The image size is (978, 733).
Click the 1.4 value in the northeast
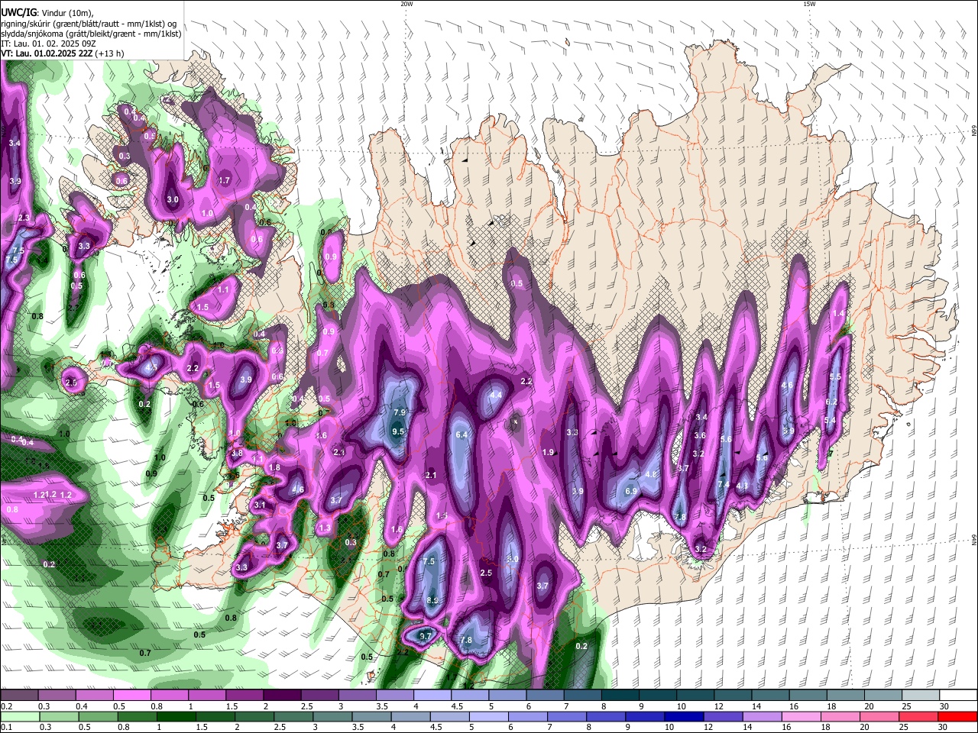coord(839,313)
